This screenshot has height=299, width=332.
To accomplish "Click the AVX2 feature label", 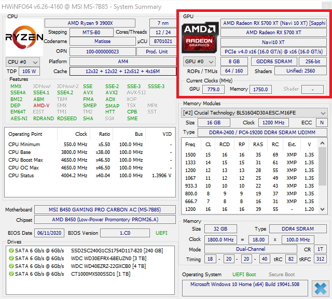I will click(x=112, y=93).
